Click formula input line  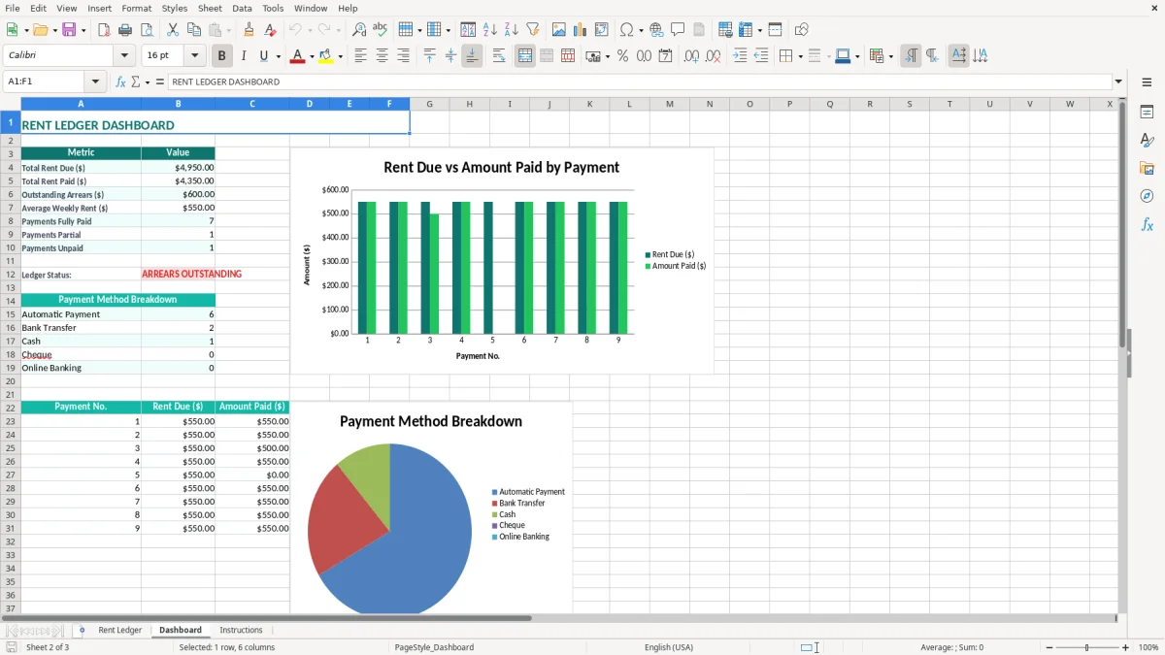coord(639,82)
